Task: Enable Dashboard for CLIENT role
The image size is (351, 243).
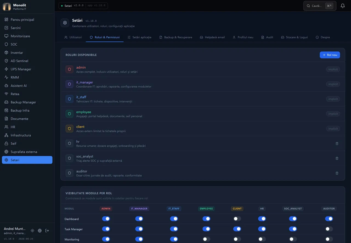Action: [x=237, y=219]
